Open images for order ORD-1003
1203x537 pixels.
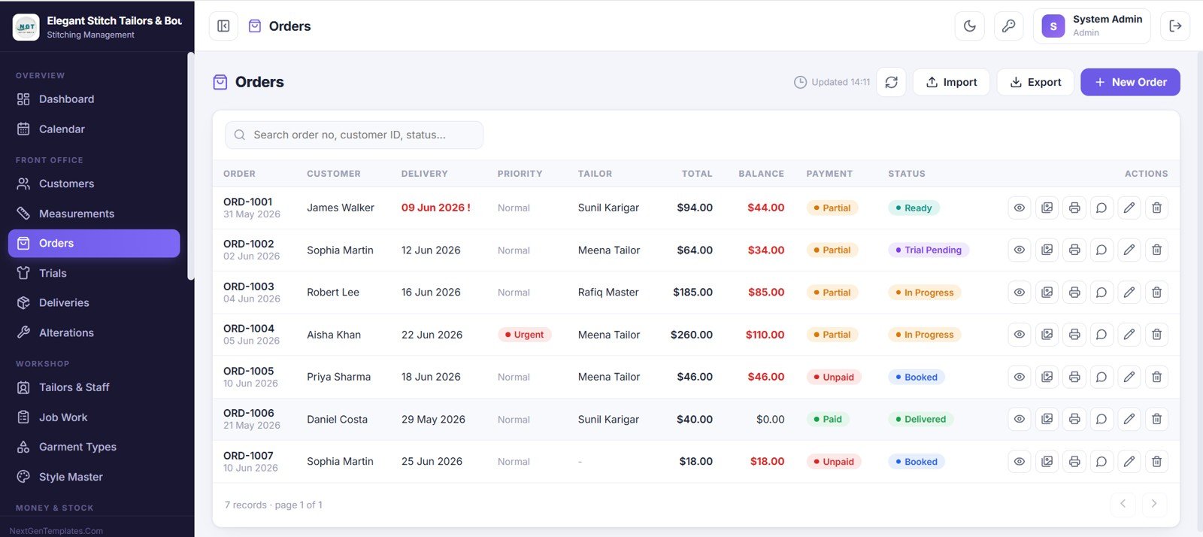(1047, 292)
